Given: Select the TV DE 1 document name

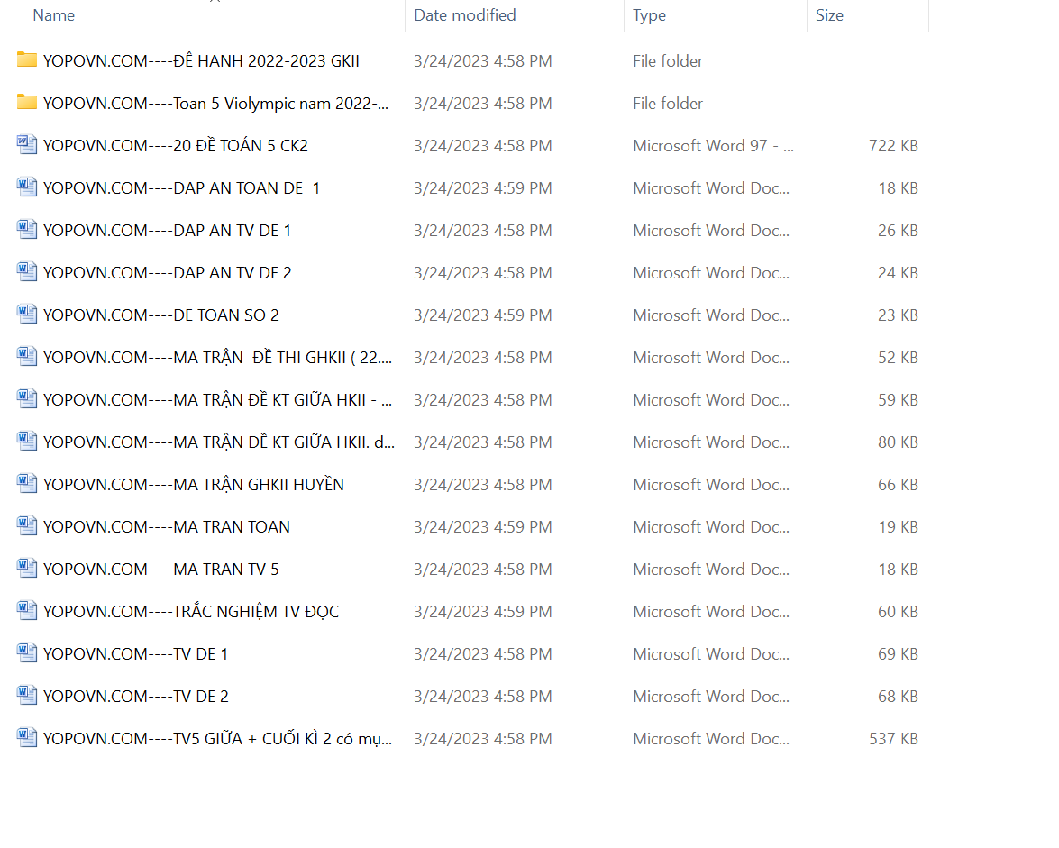Looking at the screenshot, I should coord(136,654).
